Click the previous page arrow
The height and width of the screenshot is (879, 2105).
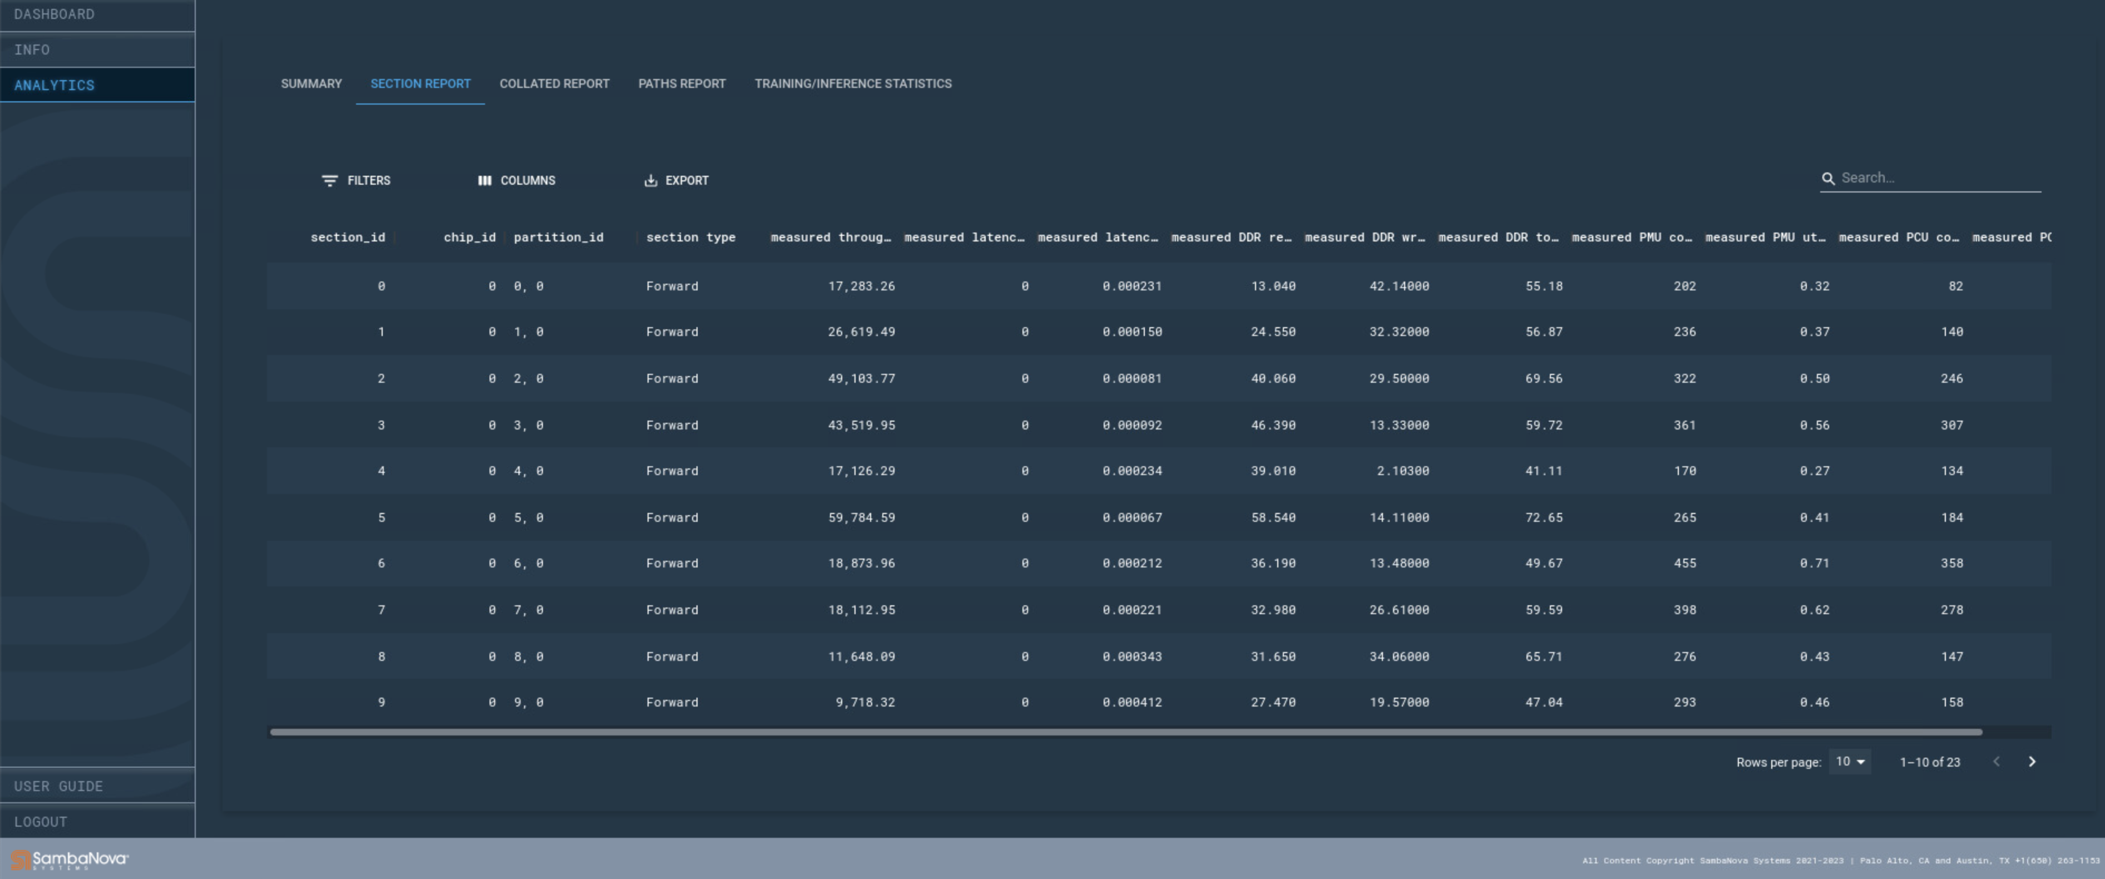point(1995,762)
